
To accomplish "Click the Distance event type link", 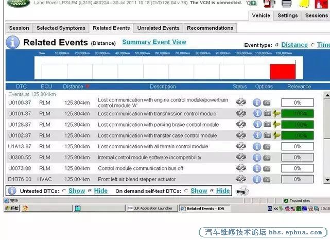I will click(294, 45).
